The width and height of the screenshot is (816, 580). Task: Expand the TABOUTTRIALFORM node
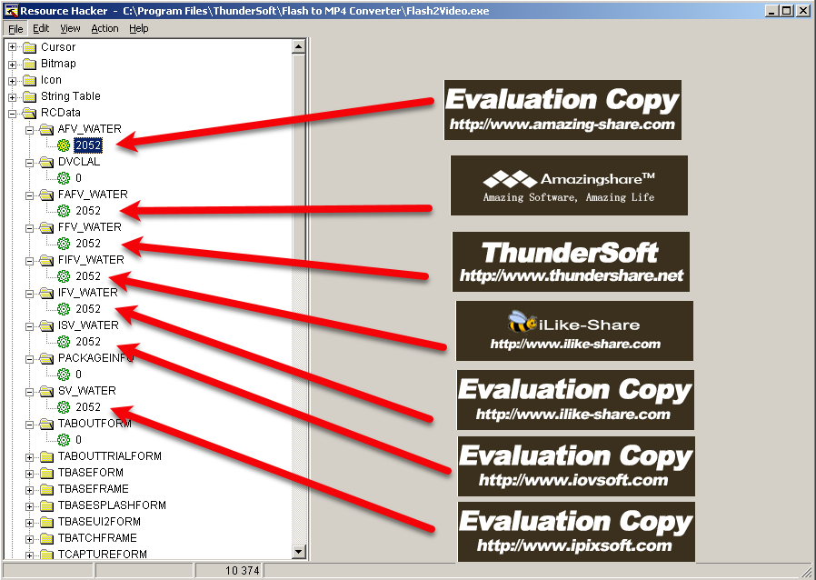[x=30, y=457]
